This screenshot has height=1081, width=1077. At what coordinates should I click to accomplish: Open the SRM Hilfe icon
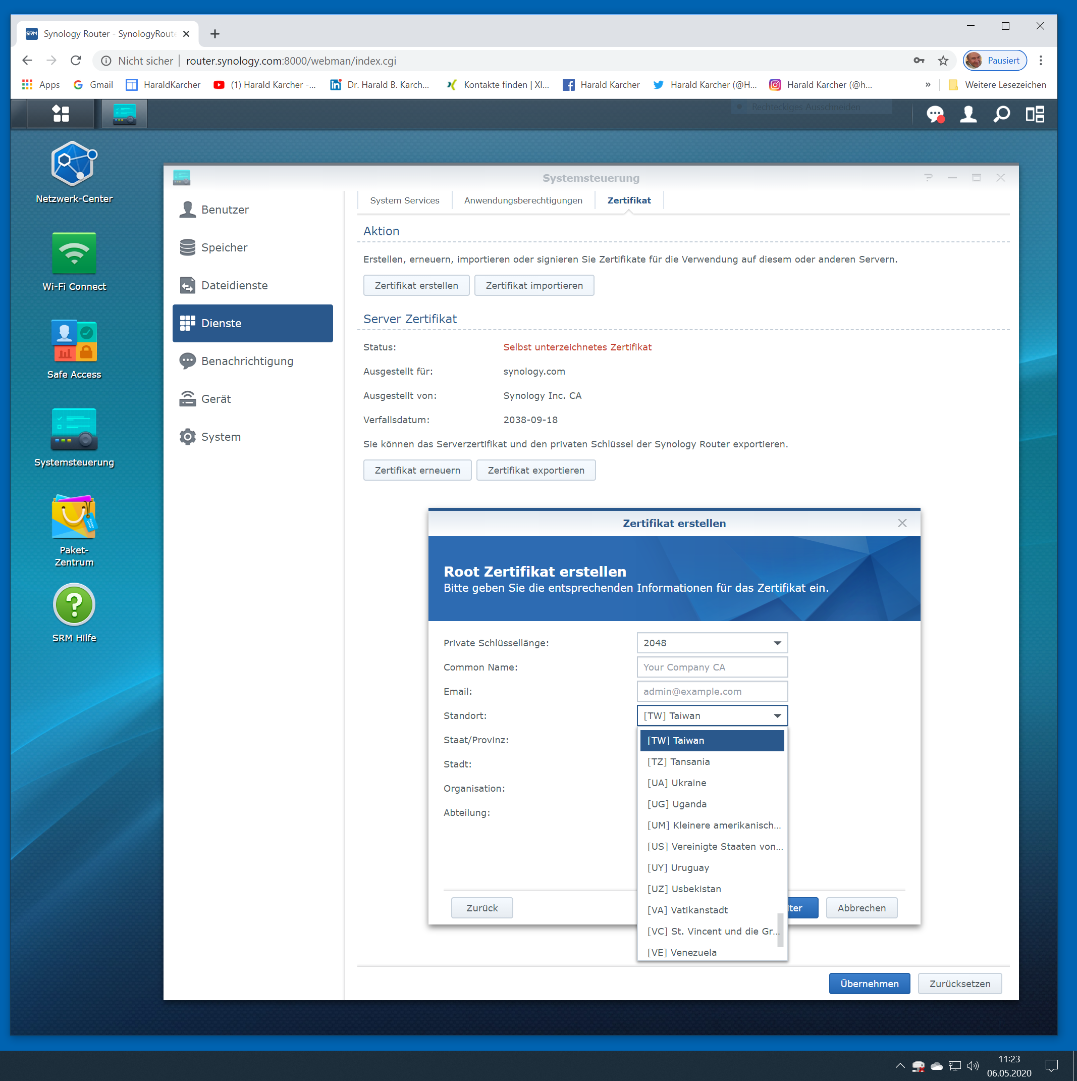pos(74,605)
